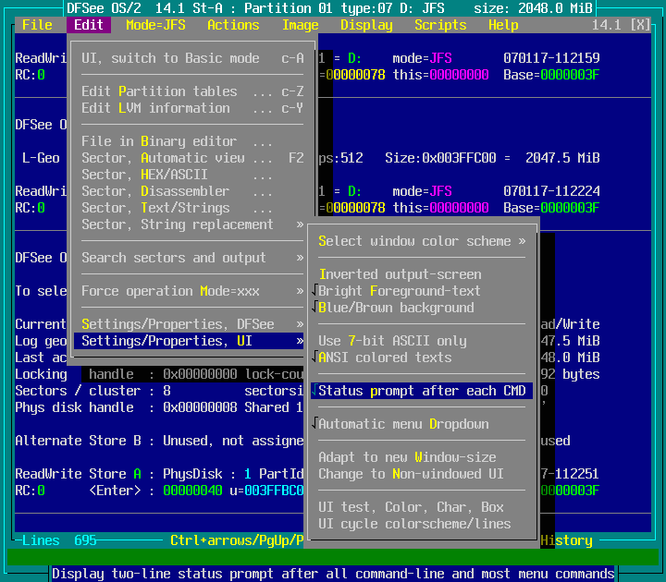Click the Edit menu in menubar
The image size is (666, 582).
pyautogui.click(x=89, y=25)
